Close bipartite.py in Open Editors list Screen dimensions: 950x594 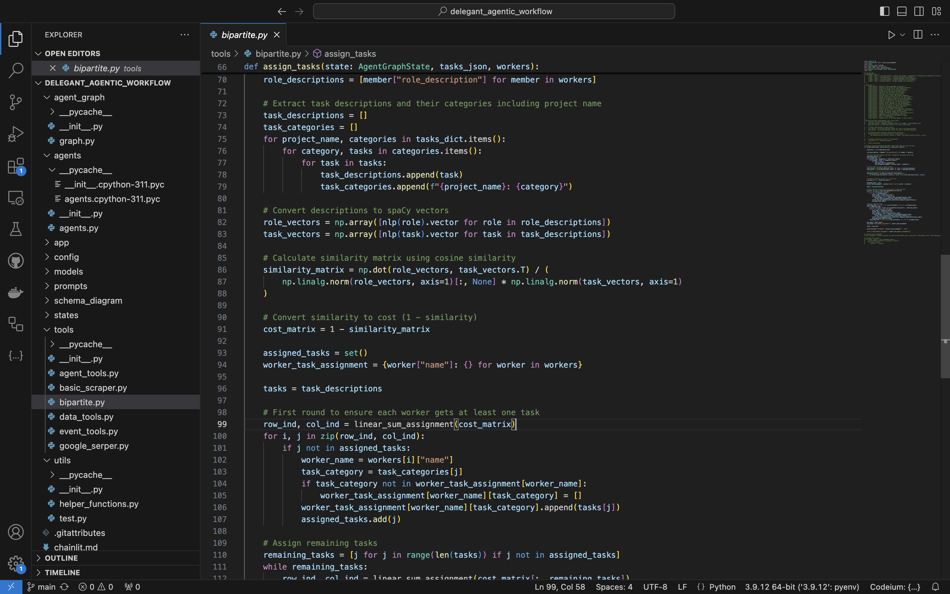pos(52,68)
